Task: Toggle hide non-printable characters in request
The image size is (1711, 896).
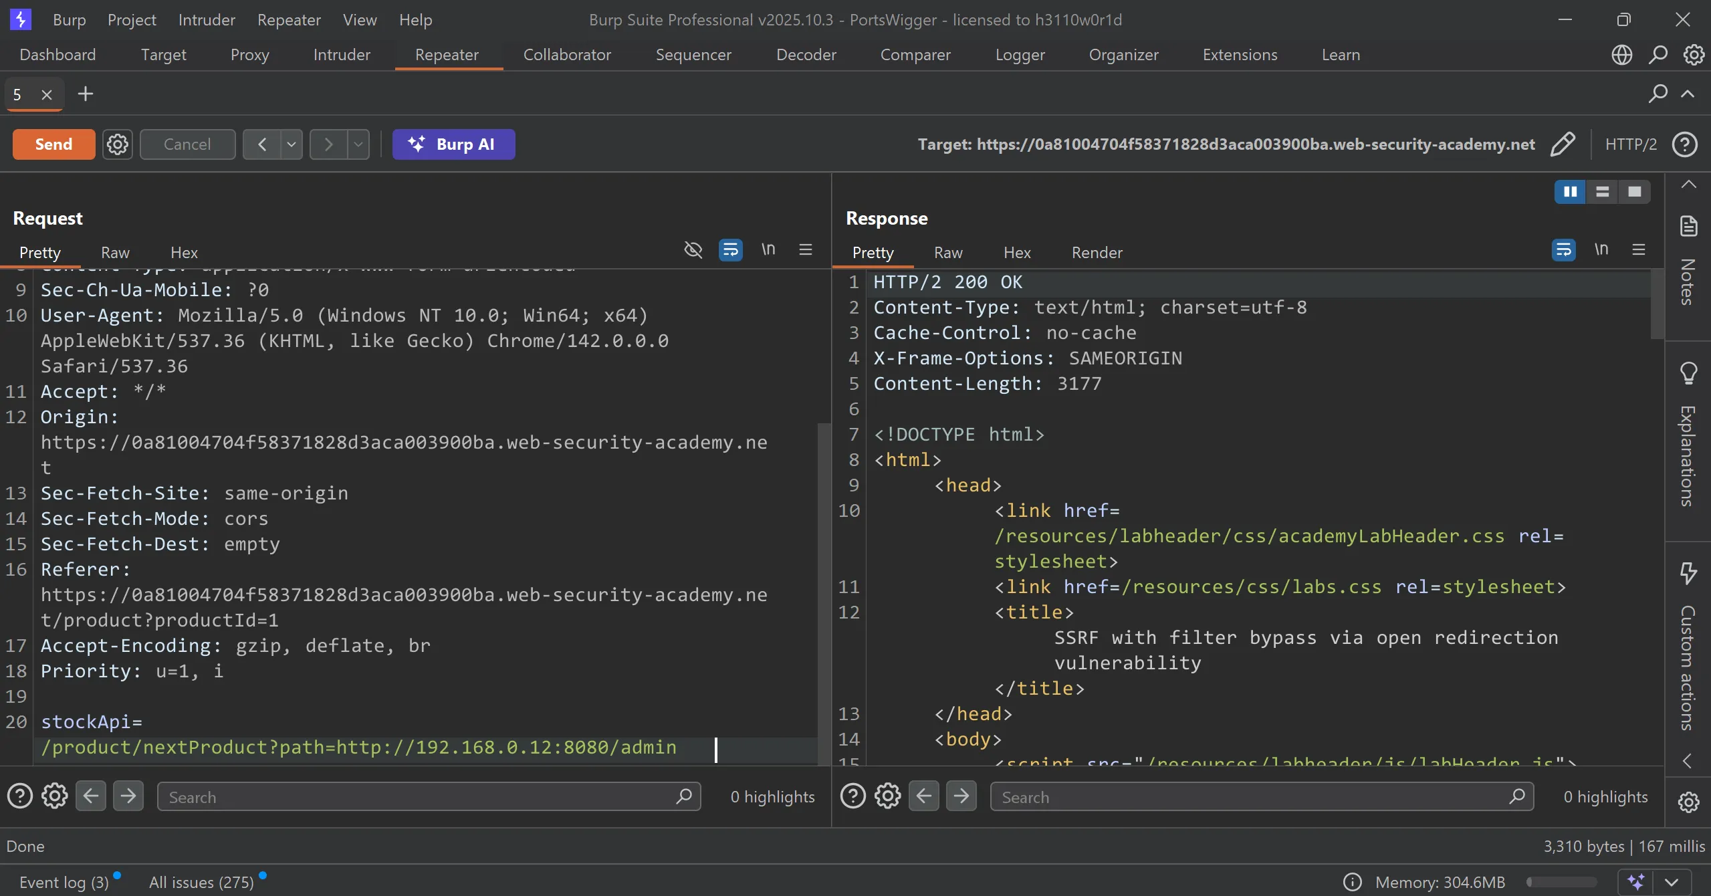Action: 693,250
